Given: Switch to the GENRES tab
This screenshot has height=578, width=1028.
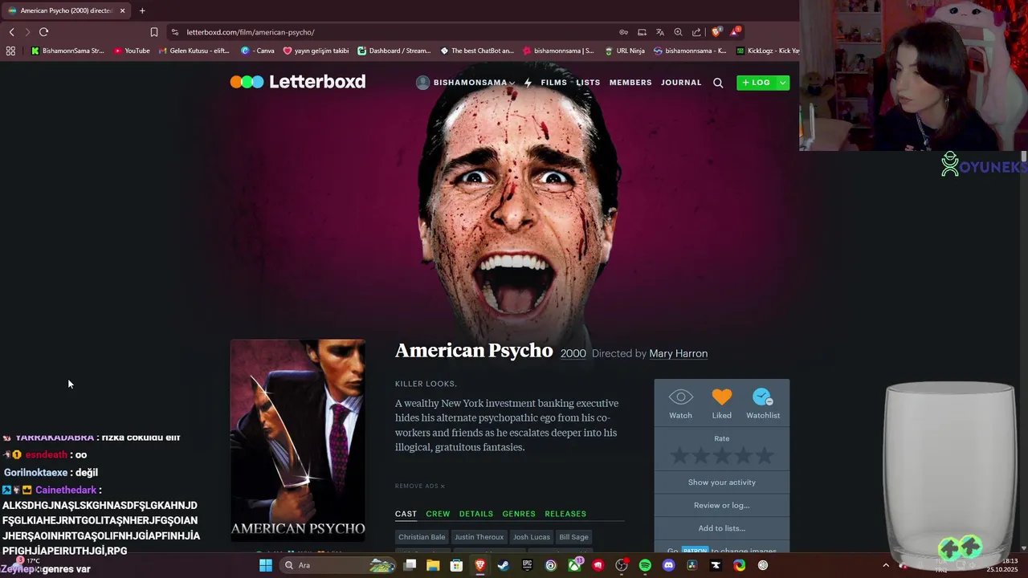Looking at the screenshot, I should pos(519,514).
